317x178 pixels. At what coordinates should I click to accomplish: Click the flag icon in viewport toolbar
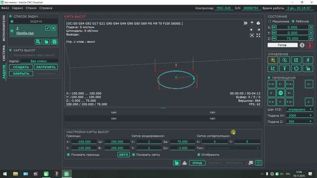[246, 23]
